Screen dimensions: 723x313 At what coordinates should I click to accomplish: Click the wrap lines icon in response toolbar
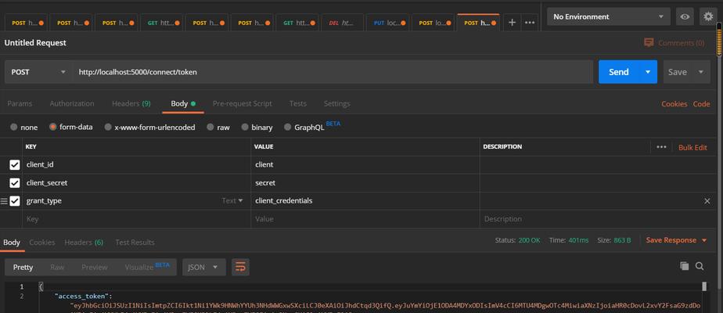(240, 267)
